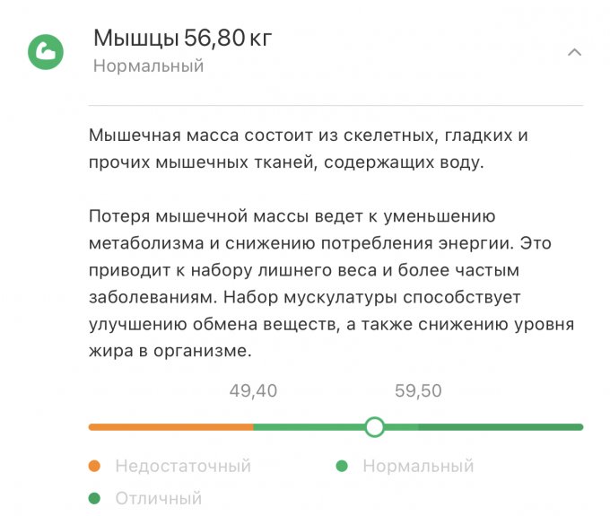Click the light green Нормальный legend dot

[x=342, y=466]
